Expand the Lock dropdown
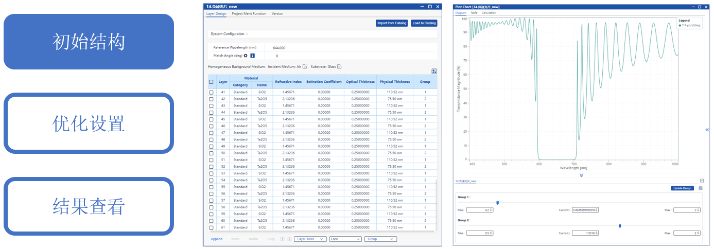 pos(345,239)
